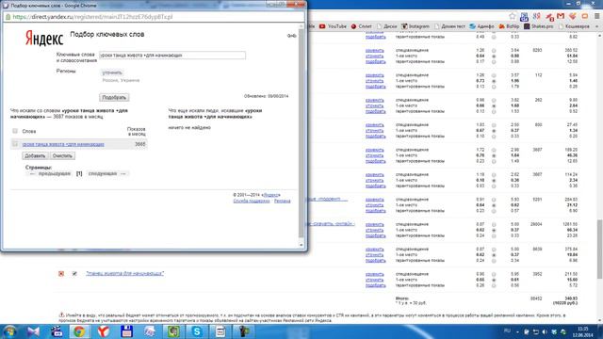Screen dimensions: 603x339
Task: Click the 'Добавить' button
Action: [x=35, y=156]
